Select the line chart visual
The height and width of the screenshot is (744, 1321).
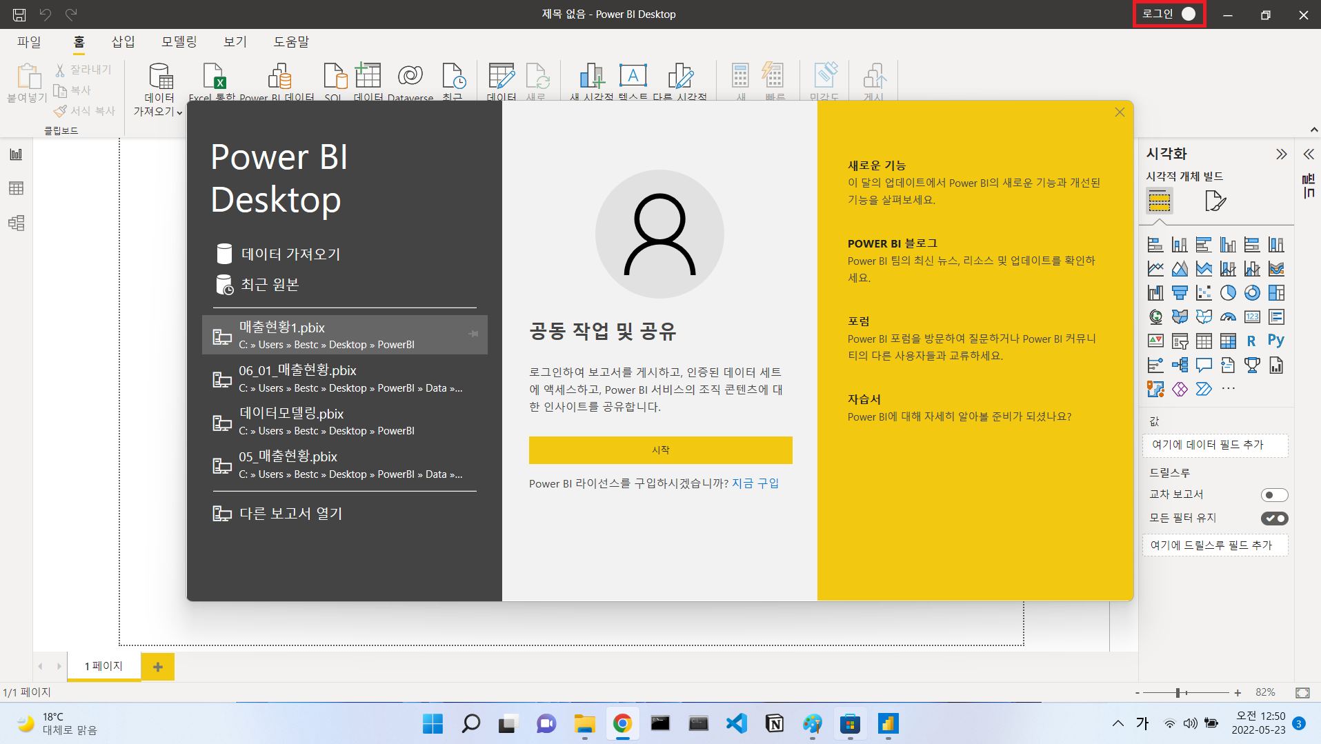point(1155,269)
